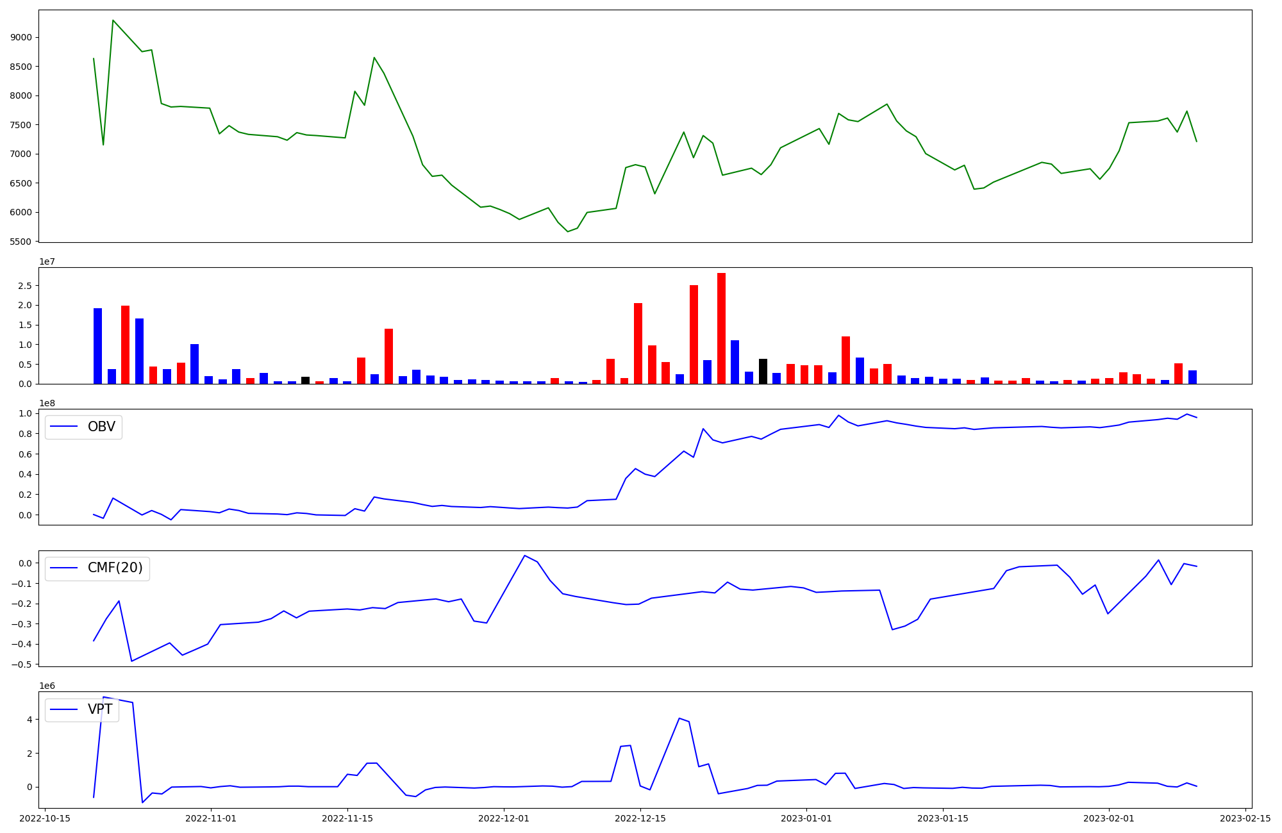Screen dimensions: 1282x833
Task: Click the 2022-11-15 x-axis date label
Action: pyautogui.click(x=347, y=818)
